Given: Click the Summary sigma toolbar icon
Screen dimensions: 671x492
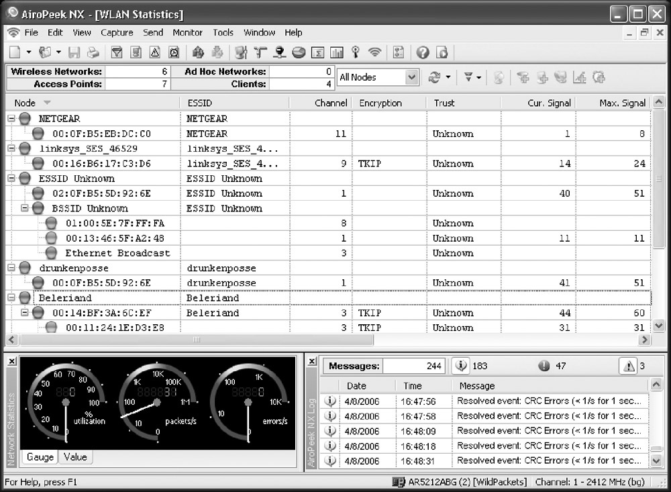Looking at the screenshot, I should [317, 52].
